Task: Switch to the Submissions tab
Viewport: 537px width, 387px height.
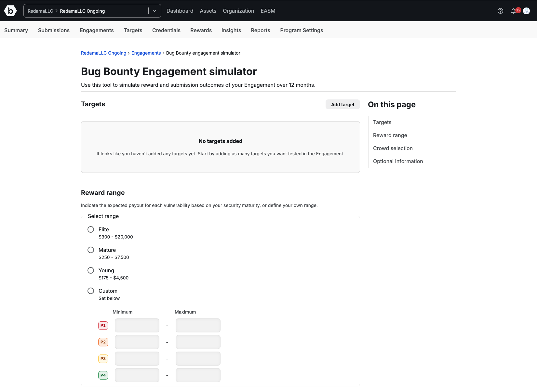Action: tap(54, 30)
